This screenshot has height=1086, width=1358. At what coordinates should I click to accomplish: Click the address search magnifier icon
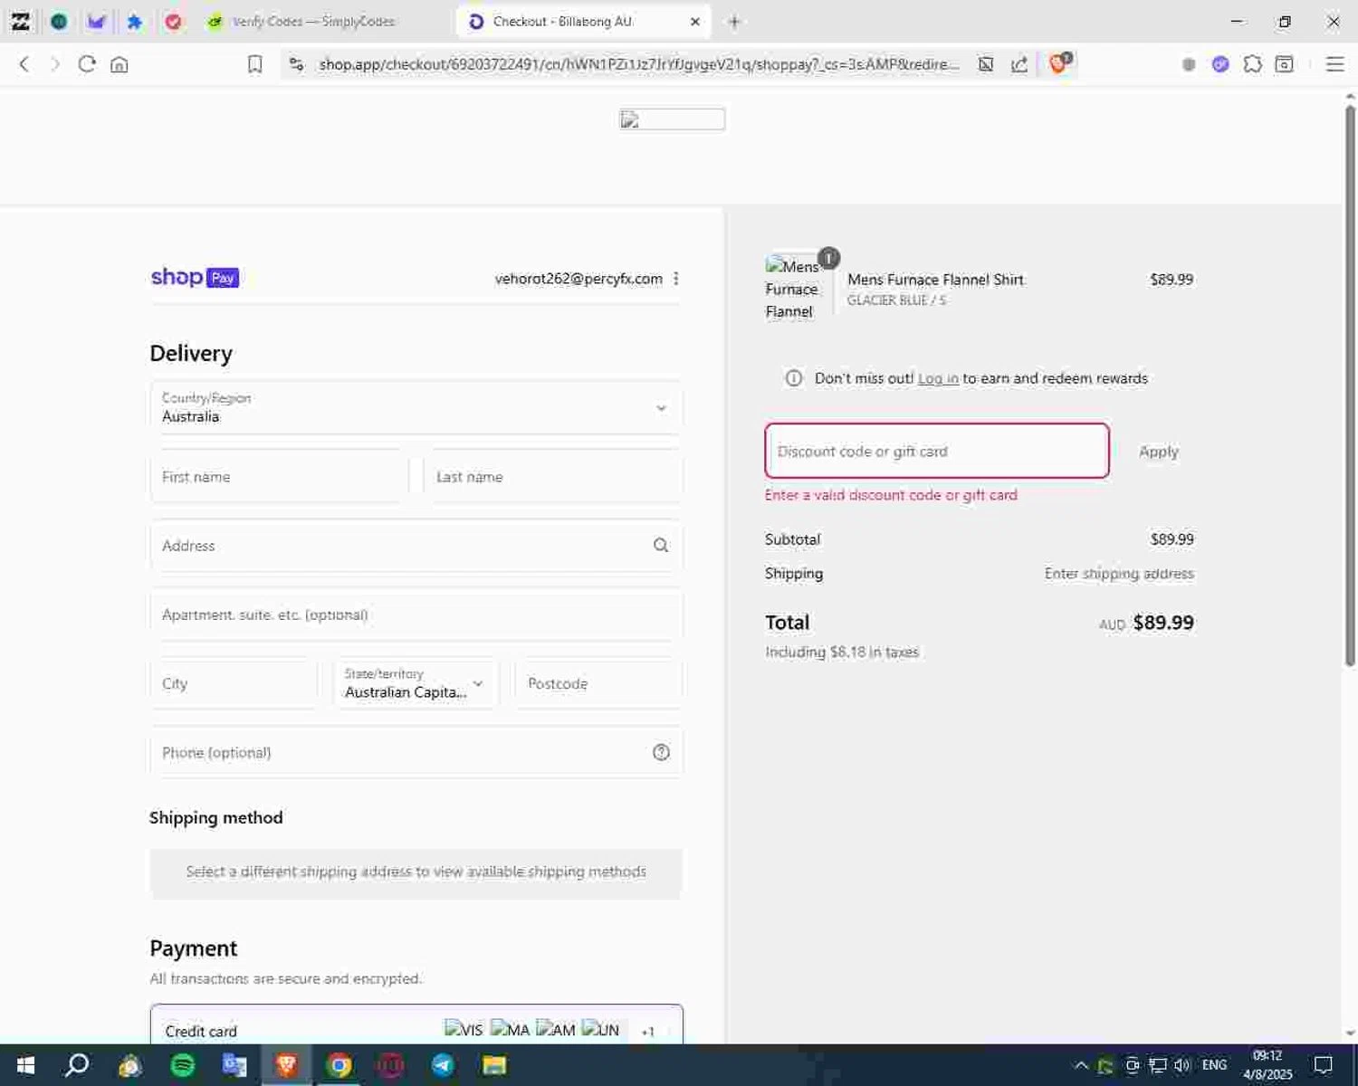coord(661,546)
